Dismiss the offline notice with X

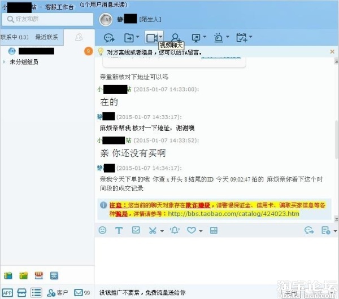coord(332,51)
